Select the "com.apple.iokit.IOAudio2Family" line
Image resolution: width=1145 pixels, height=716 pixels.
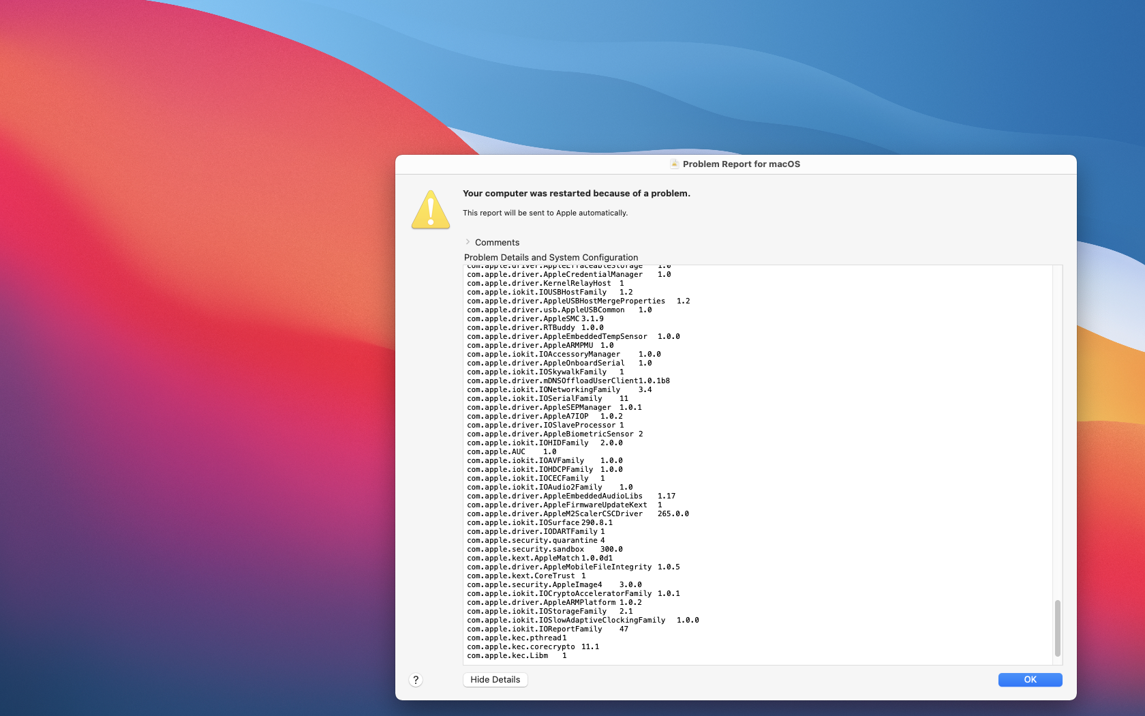click(550, 488)
